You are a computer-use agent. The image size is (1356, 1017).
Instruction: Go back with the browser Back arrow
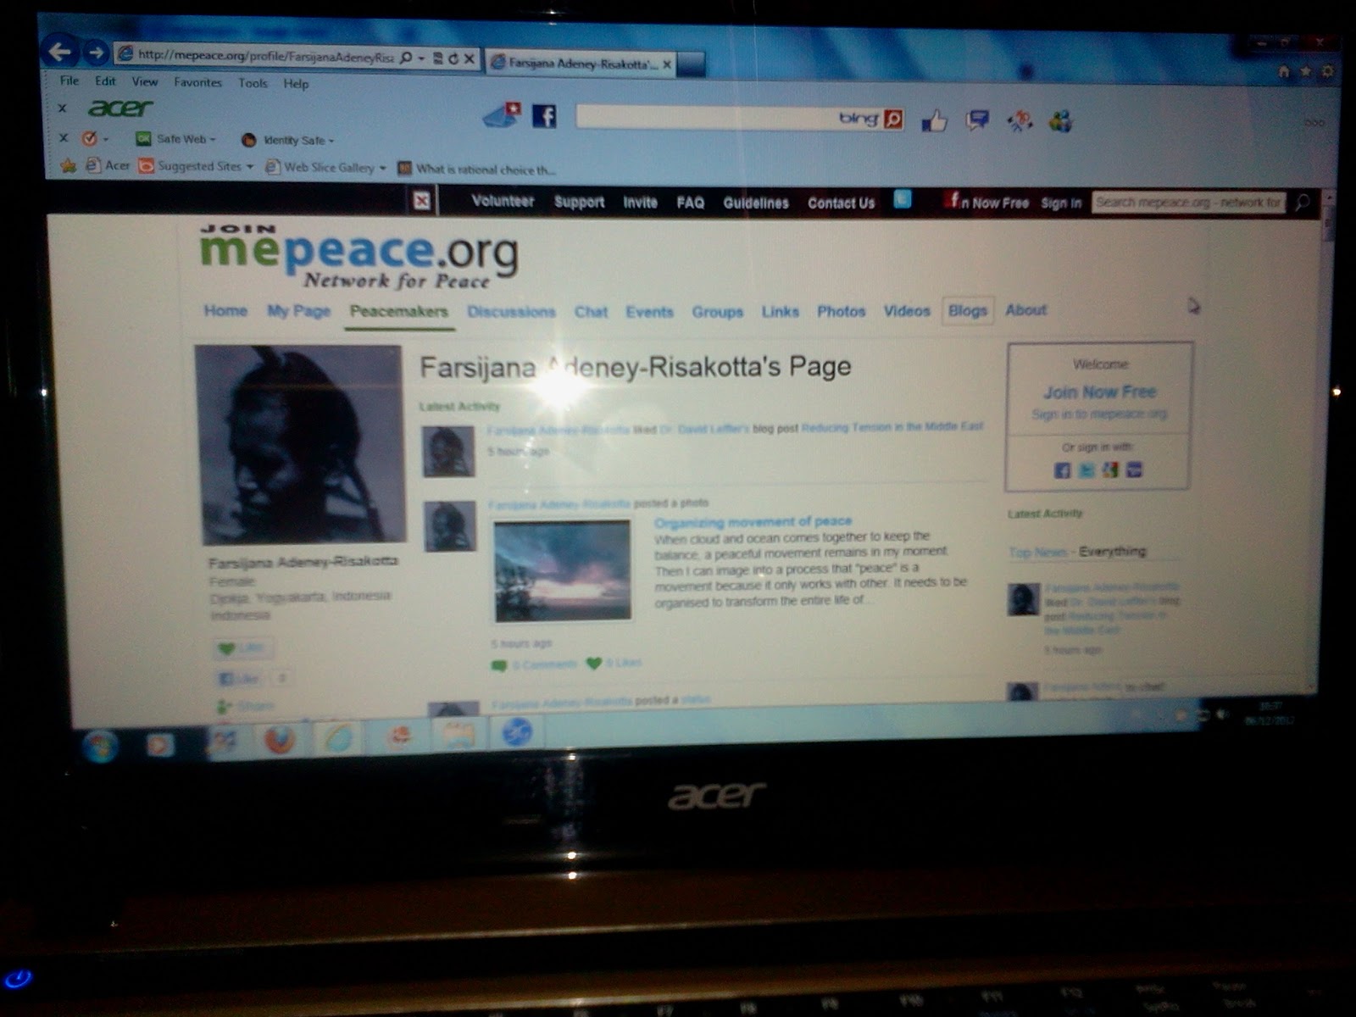click(60, 52)
